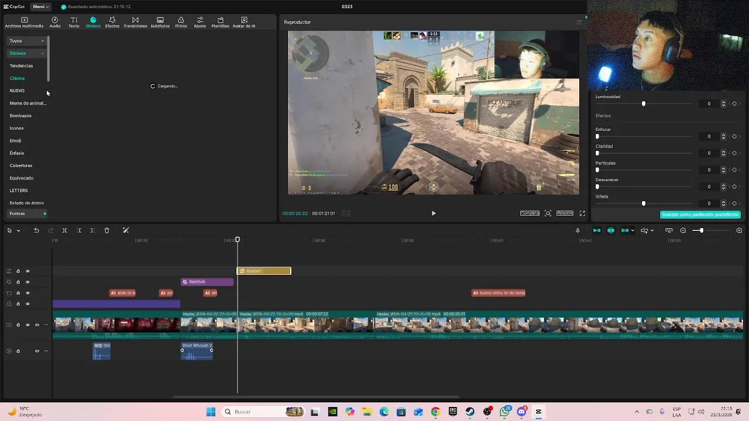Viewport: 749px width, 421px height.
Task: Select the Clásica sticker category
Action: tap(17, 78)
